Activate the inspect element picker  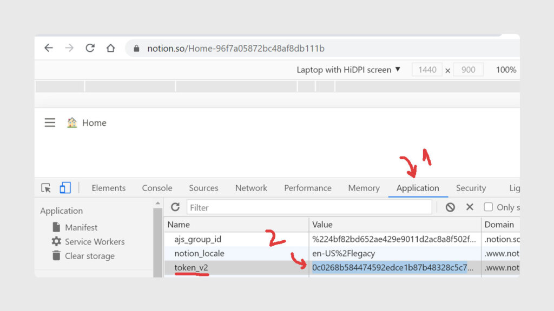pos(46,188)
